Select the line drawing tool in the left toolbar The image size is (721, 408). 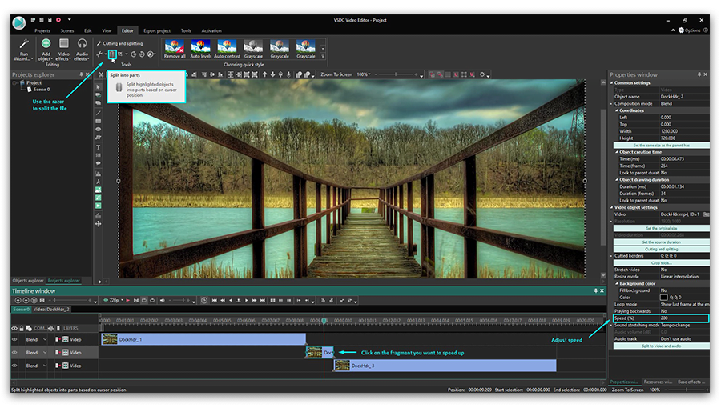coord(98,113)
